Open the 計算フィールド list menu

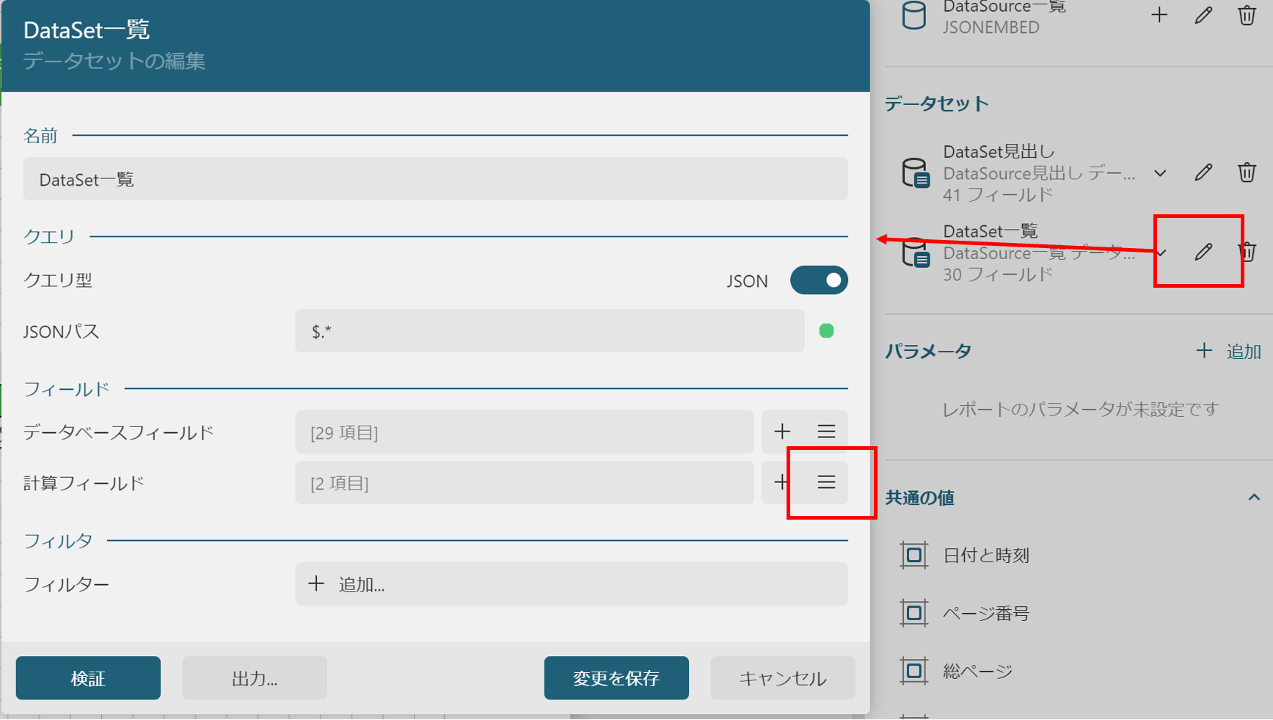[x=826, y=482]
